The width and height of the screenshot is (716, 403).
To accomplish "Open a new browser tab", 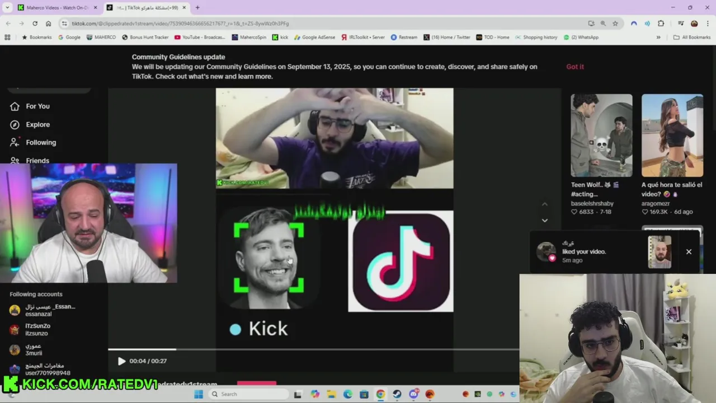I will pyautogui.click(x=197, y=8).
